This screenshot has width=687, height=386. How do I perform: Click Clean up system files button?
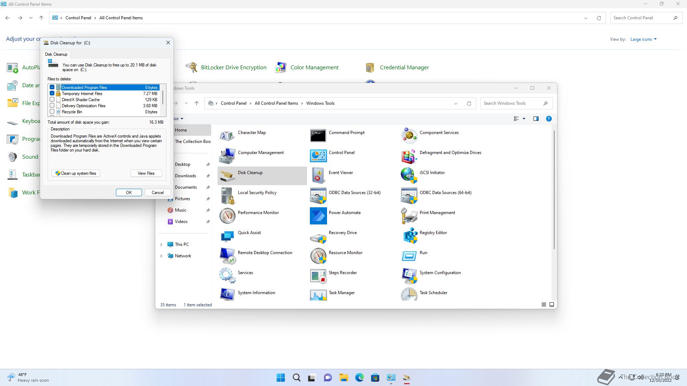76,173
